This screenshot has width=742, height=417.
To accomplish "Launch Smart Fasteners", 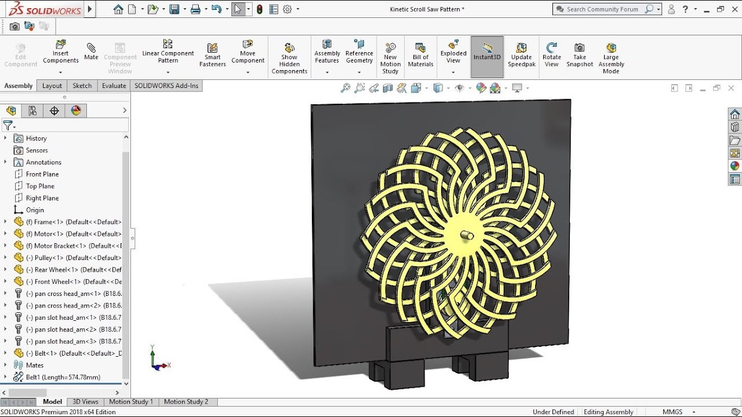I will pyautogui.click(x=212, y=55).
